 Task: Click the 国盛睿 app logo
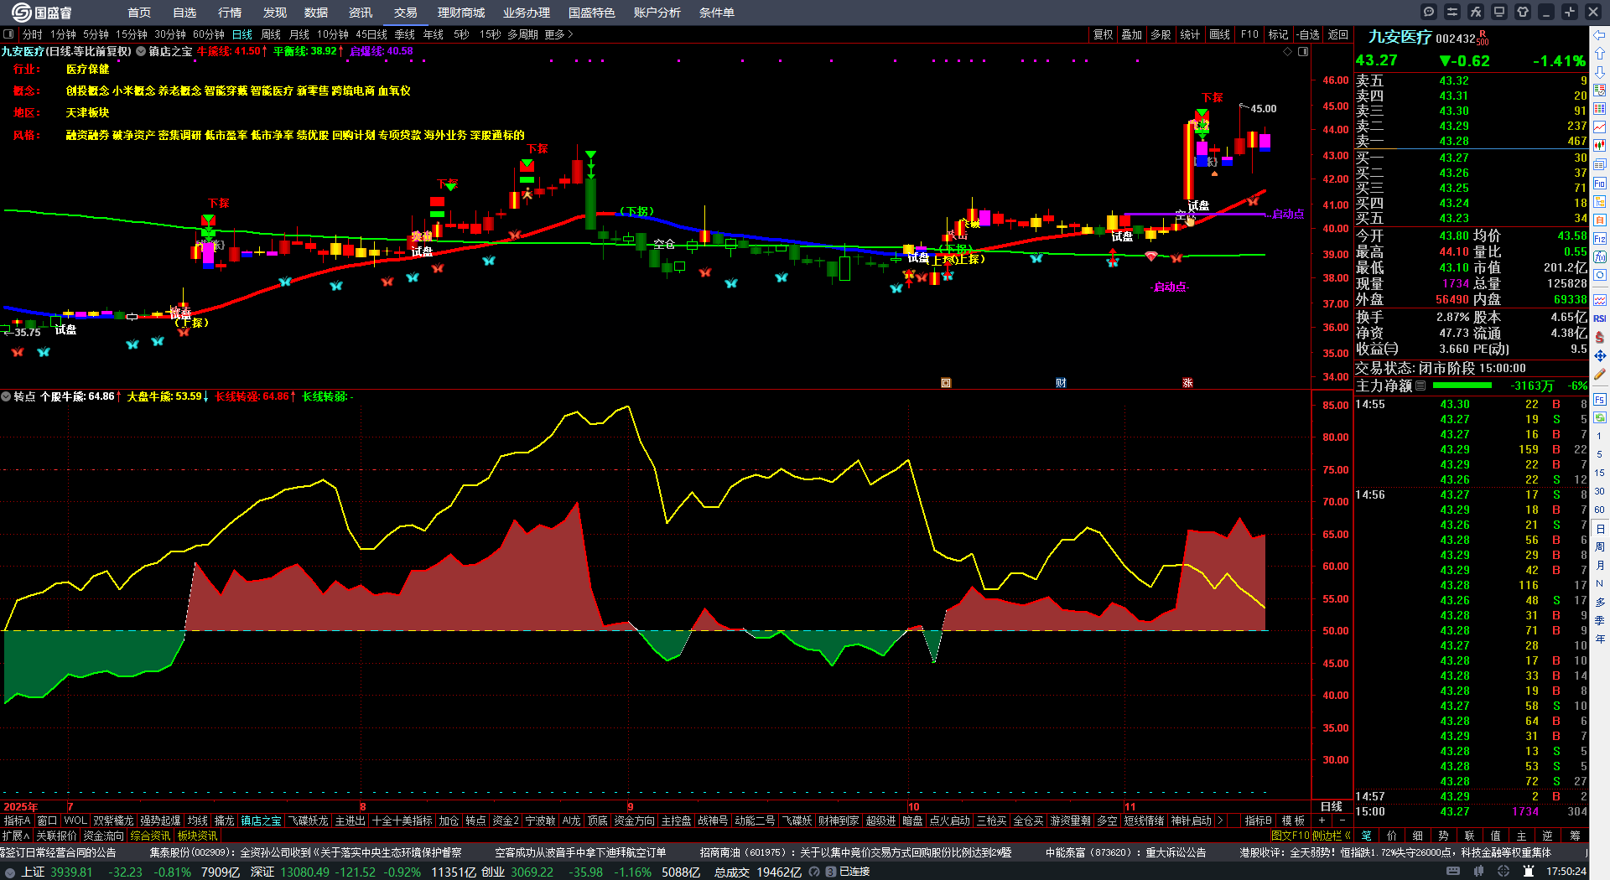tap(42, 13)
